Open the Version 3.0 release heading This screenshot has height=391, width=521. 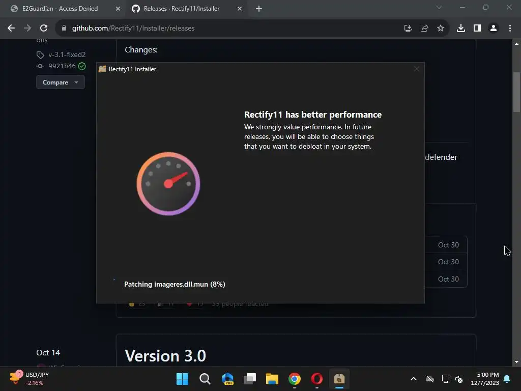[165, 356]
